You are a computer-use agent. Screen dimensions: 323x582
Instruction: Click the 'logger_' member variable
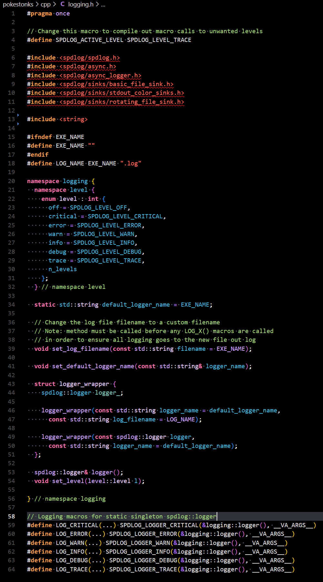click(x=107, y=393)
